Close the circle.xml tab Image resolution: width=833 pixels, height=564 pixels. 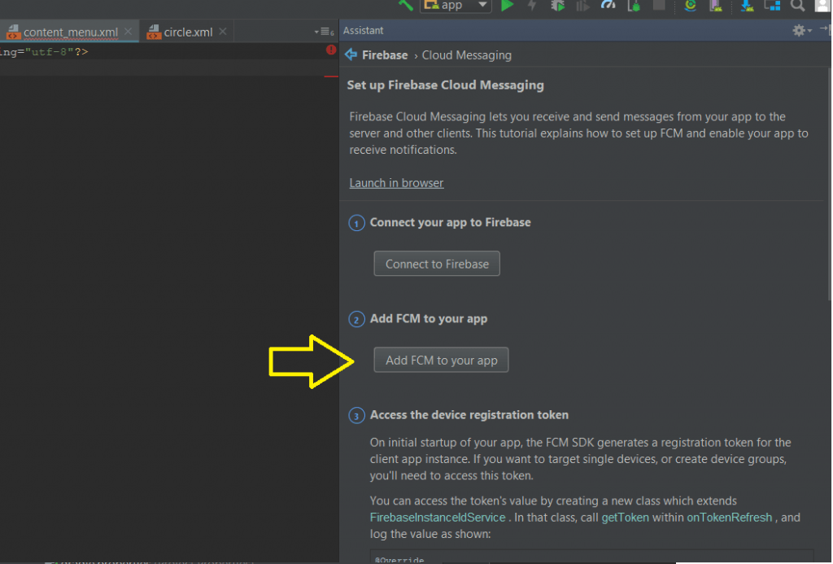tap(223, 32)
